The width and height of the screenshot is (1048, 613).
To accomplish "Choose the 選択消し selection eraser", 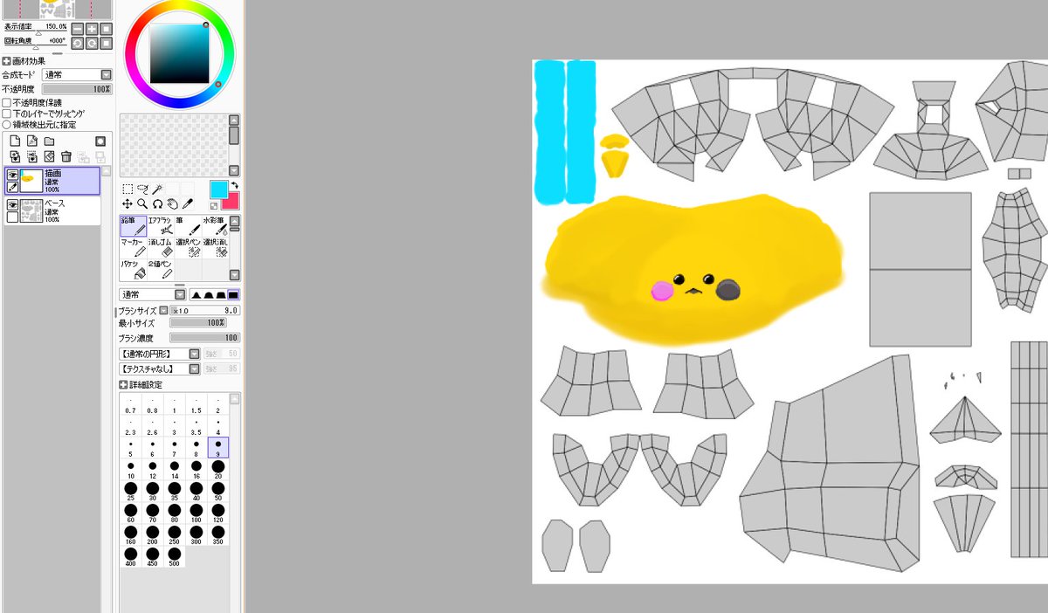I will tap(215, 248).
